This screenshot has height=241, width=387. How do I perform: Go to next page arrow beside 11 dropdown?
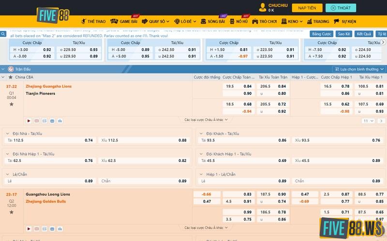click(x=381, y=121)
